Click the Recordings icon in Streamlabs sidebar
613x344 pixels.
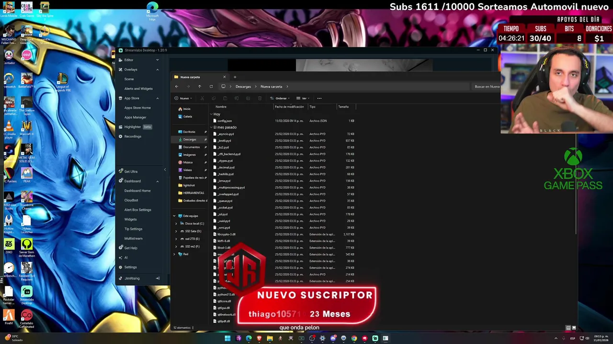pyautogui.click(x=121, y=136)
